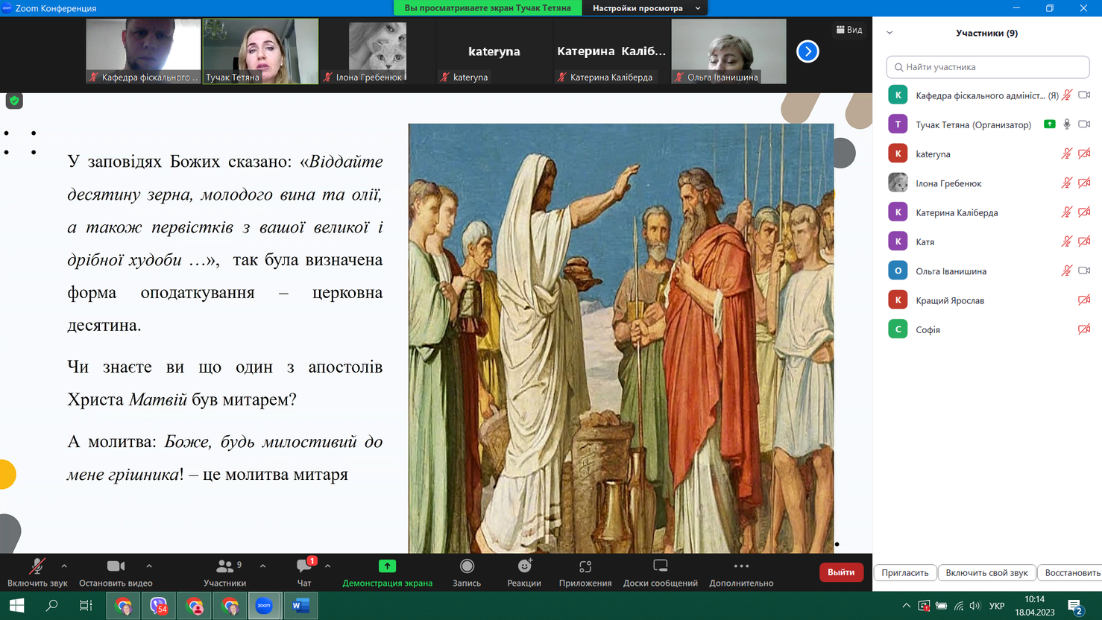This screenshot has width=1102, height=620.
Task: Open Task View on taskbar
Action: point(86,606)
